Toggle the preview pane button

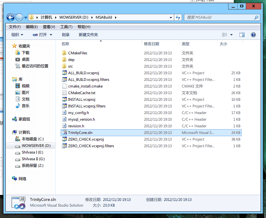tap(242, 35)
